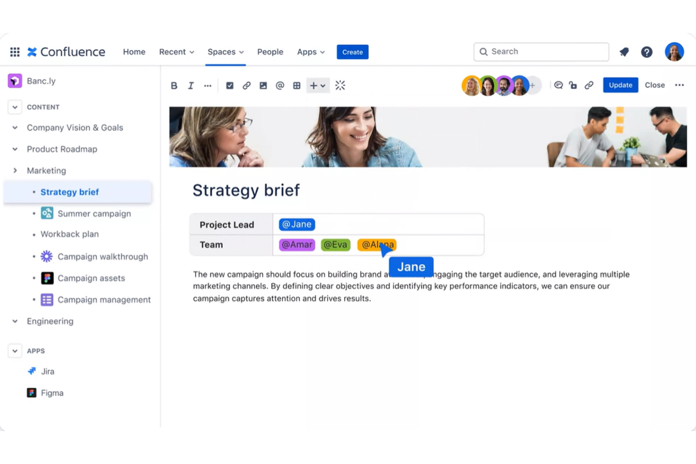Click the Update button
This screenshot has height=464, width=696.
[x=620, y=85]
